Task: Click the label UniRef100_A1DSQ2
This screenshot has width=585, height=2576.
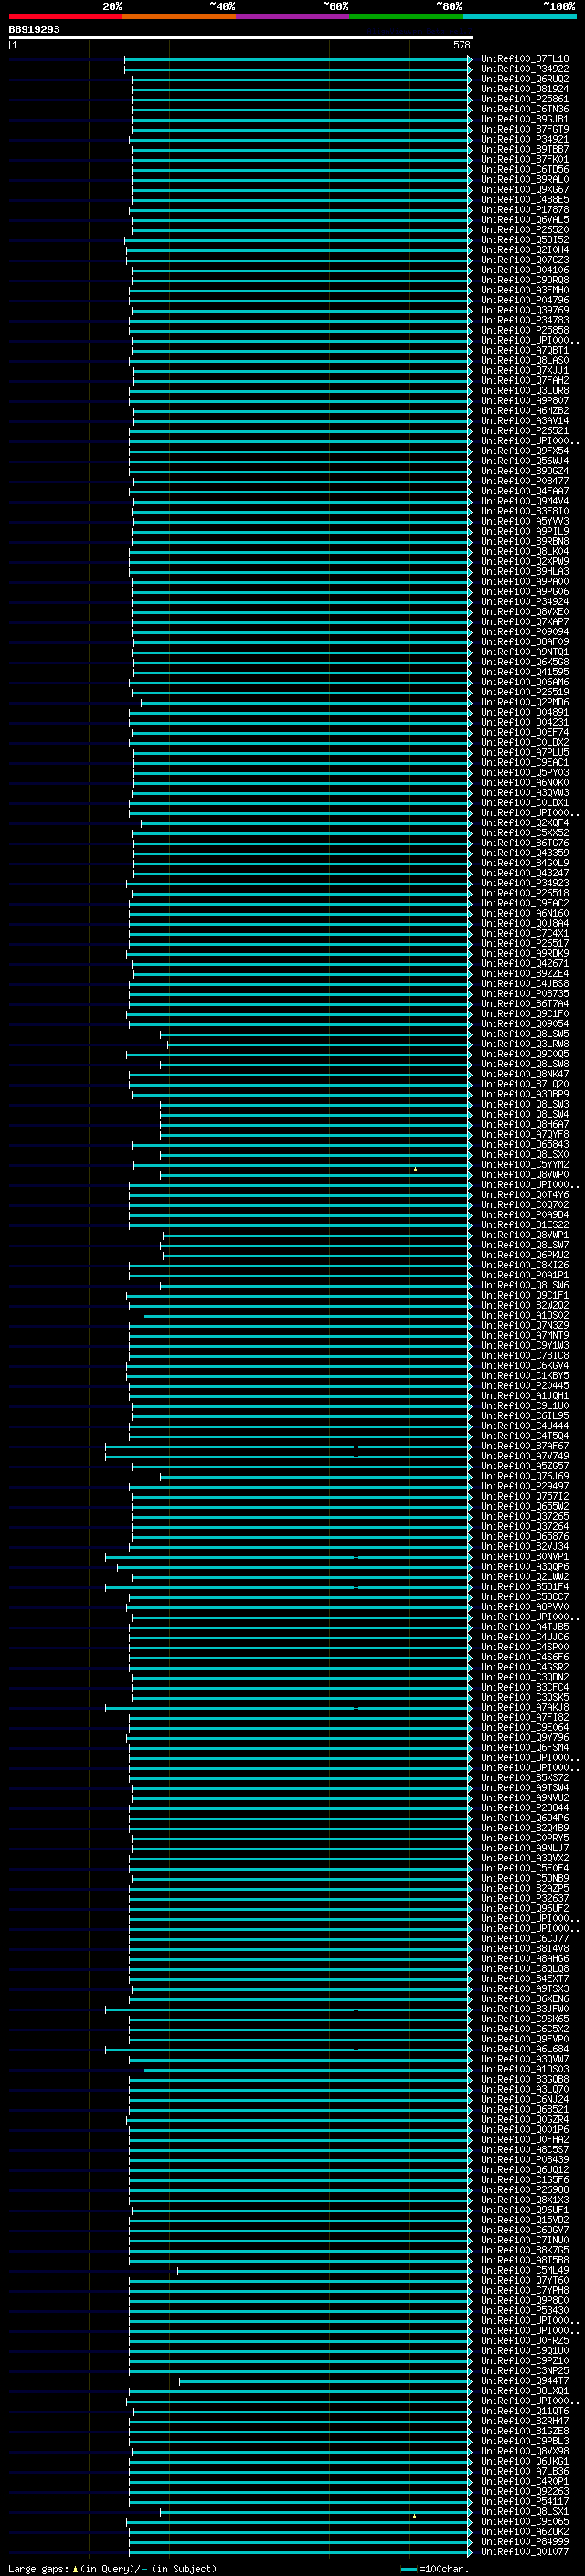Action: click(525, 1315)
